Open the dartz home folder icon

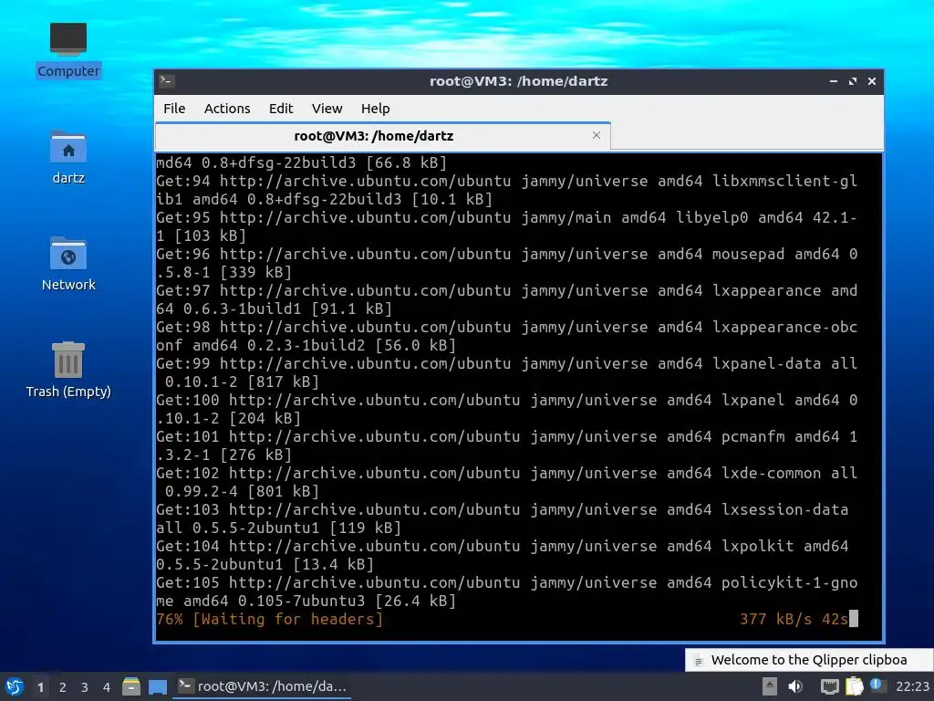pyautogui.click(x=67, y=157)
